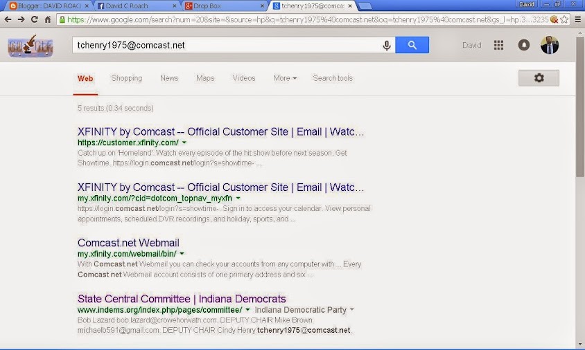The image size is (585, 350).
Task: Go back with the browser back arrow
Action: [8, 19]
